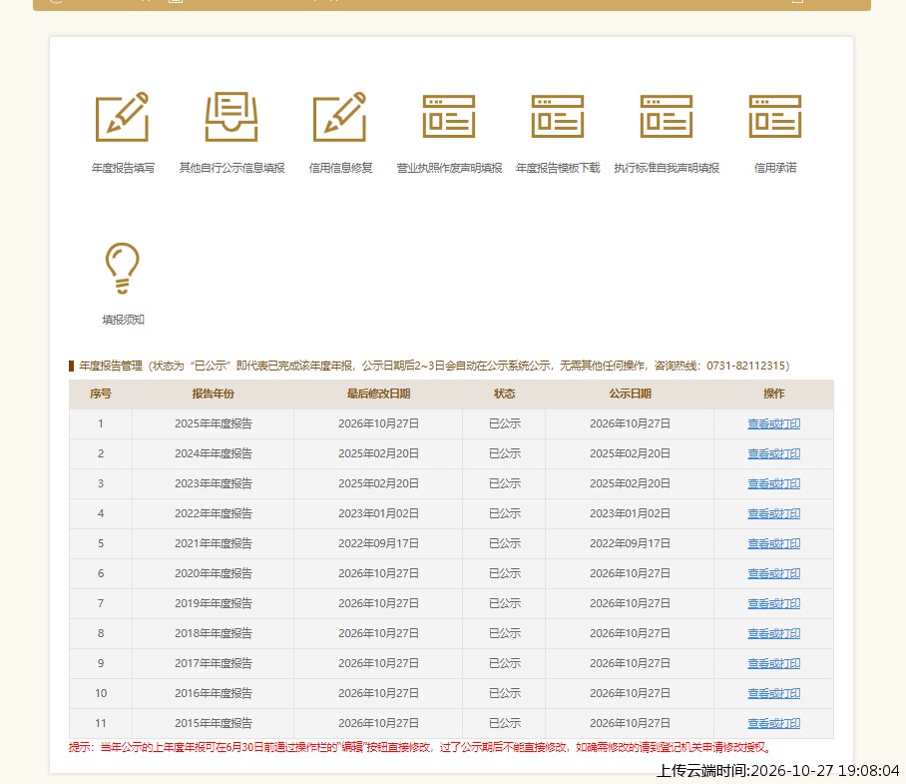Open 执行标准自我声明填报 icon

tap(667, 117)
